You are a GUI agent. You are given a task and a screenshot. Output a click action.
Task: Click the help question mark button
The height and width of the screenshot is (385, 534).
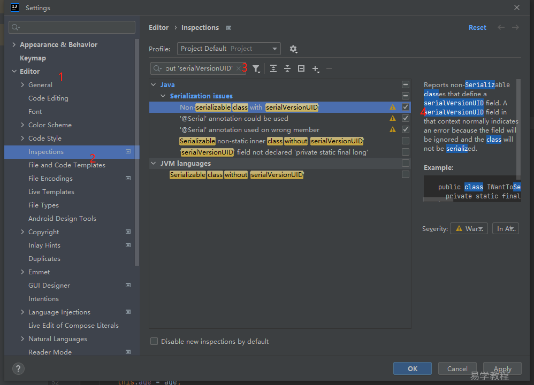click(18, 368)
